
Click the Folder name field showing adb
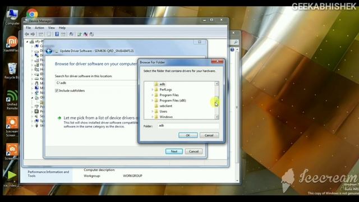(x=188, y=126)
